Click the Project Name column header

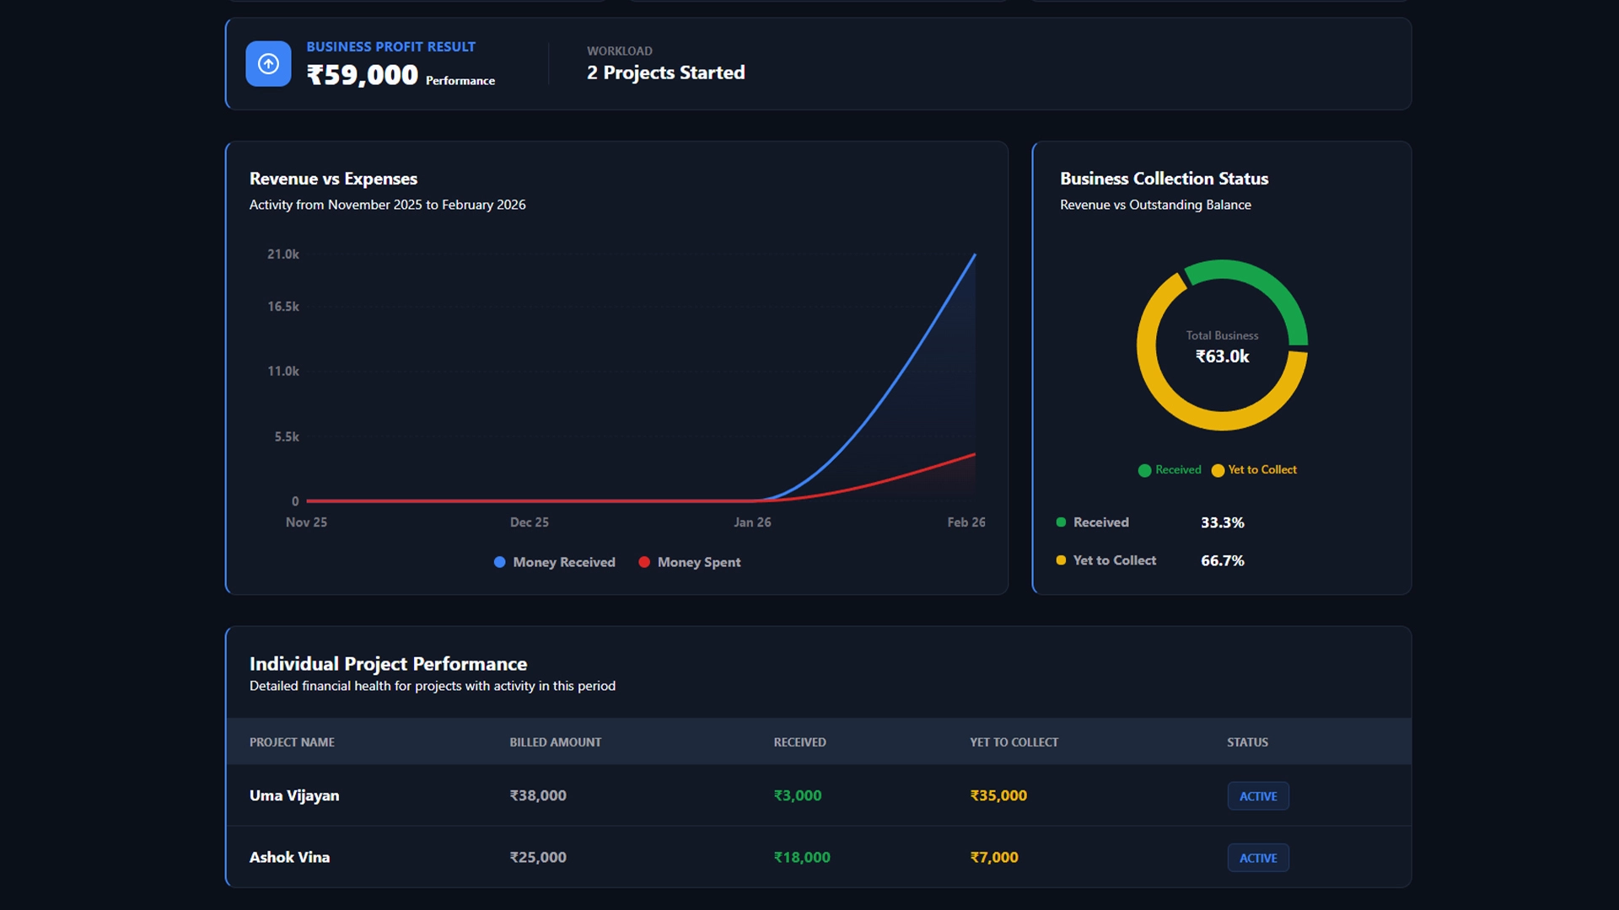click(292, 742)
